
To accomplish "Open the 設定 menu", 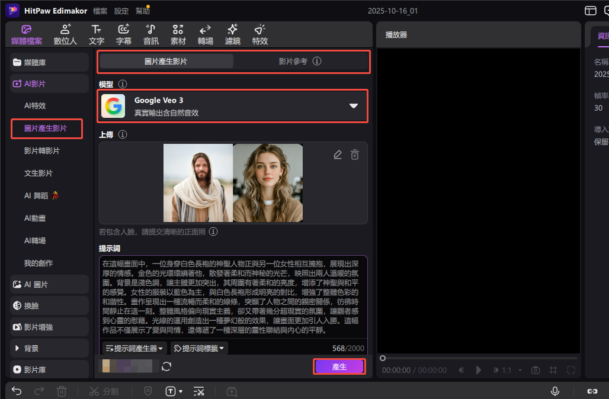I will [x=121, y=11].
